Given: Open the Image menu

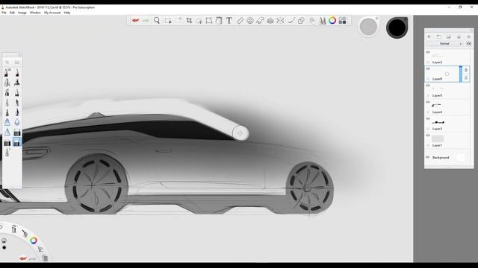Looking at the screenshot, I should point(22,13).
